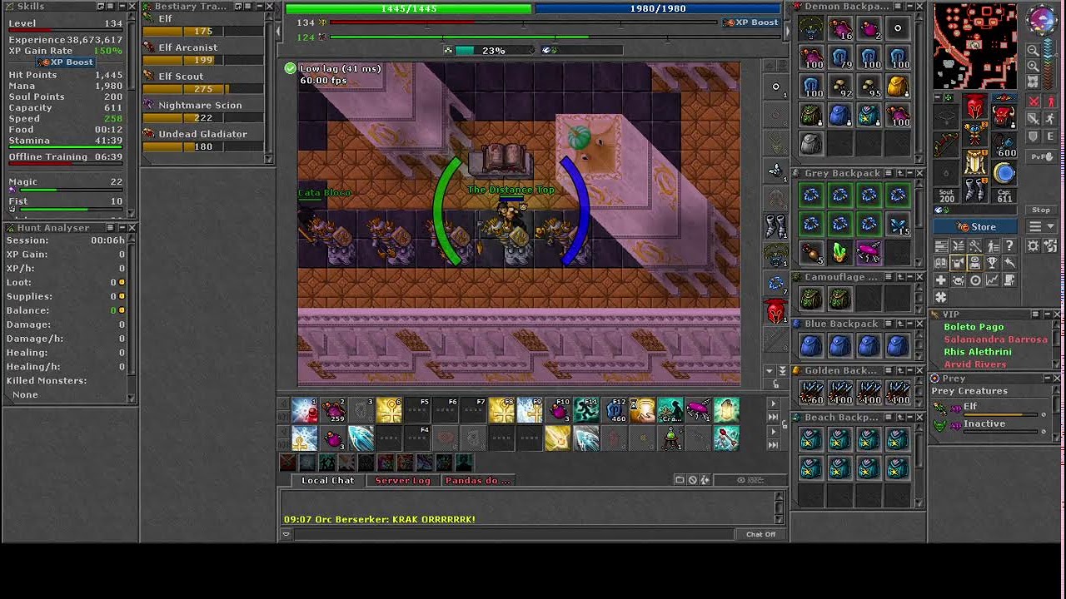Collapse the Prey panel
The height and width of the screenshot is (599, 1066).
[x=1047, y=379]
